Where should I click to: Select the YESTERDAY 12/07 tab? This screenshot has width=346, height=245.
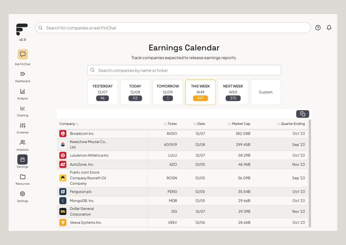click(x=103, y=92)
